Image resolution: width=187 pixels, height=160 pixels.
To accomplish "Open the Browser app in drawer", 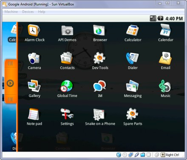I will point(100,33).
